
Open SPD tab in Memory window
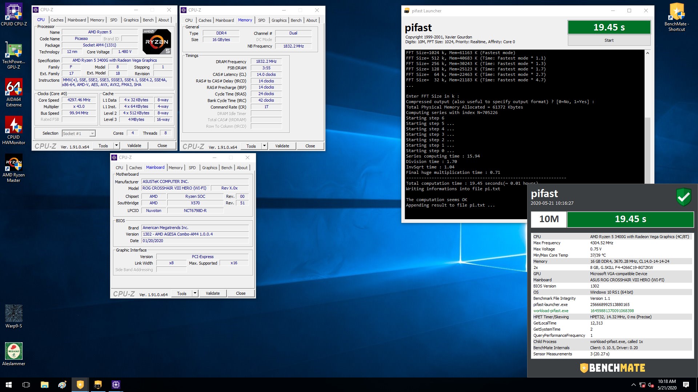coord(261,20)
